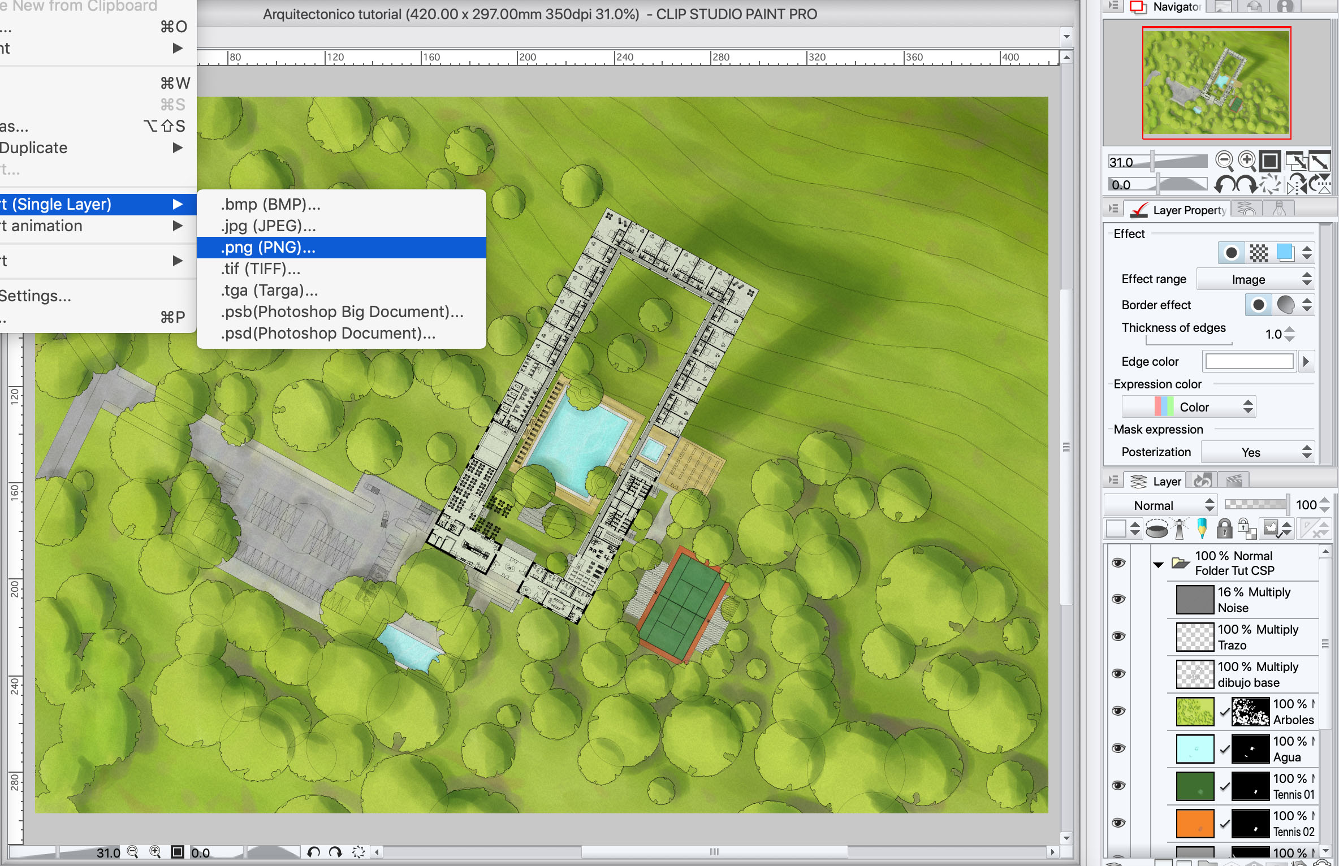Choose .png (PNG) export option
1339x866 pixels.
pyautogui.click(x=268, y=248)
